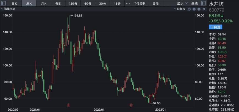This screenshot has height=112, width=239.
Task: Click the current price 58.99
Action: pos(216,16)
